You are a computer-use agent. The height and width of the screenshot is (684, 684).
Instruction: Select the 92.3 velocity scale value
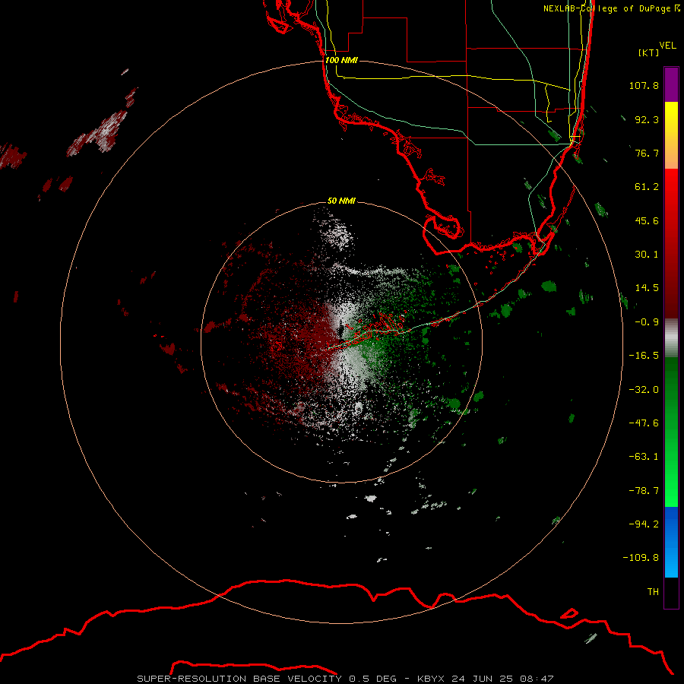(647, 119)
